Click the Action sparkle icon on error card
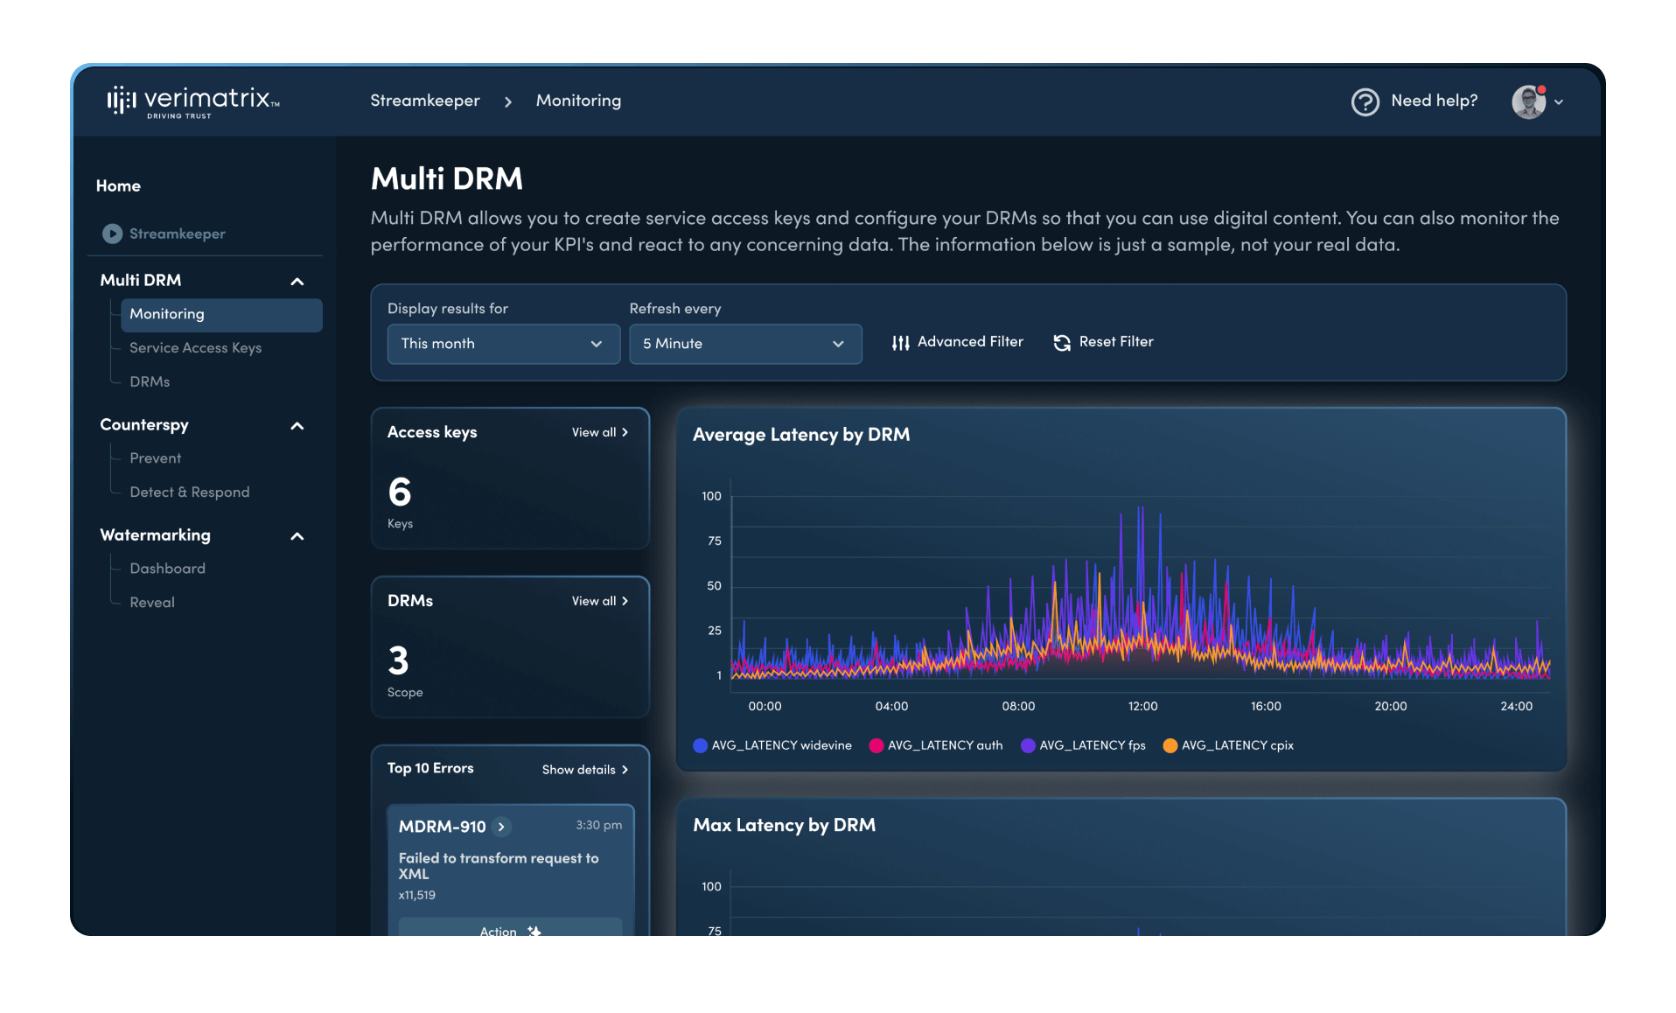This screenshot has width=1676, height=1013. 534,932
